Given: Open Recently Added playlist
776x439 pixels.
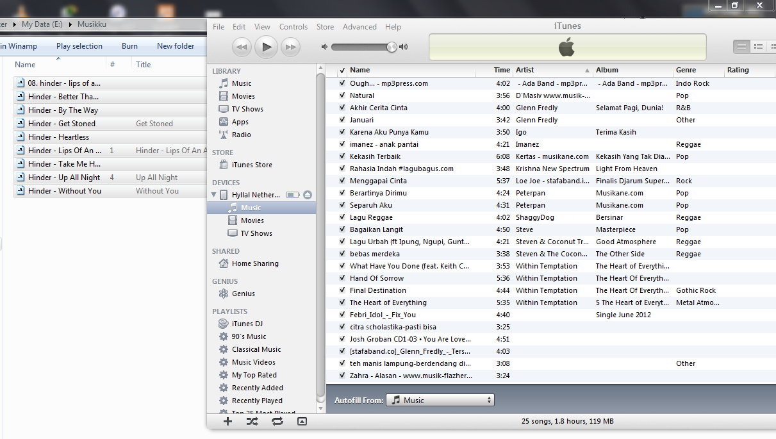Looking at the screenshot, I should (x=257, y=388).
